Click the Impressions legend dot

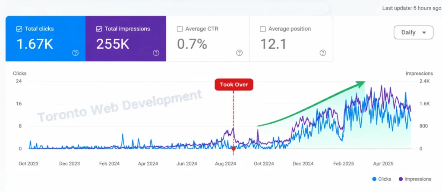click(x=401, y=179)
